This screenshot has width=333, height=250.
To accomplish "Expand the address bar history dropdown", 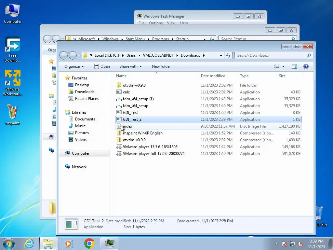I will (x=221, y=55).
